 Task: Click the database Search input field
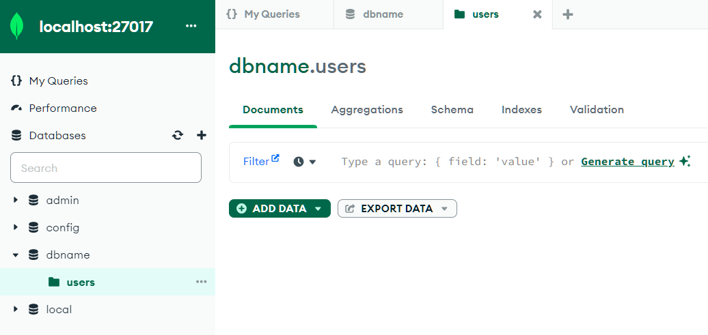coord(106,168)
